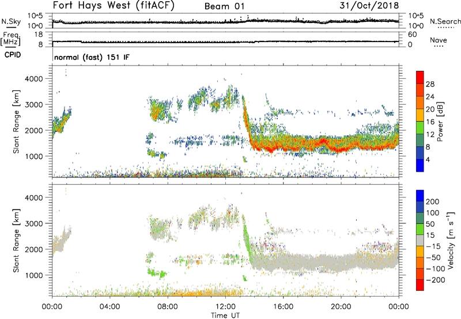This screenshot has height=319, width=461.
Task: Click the 'Fort Hays West (fitACF)' title
Action: click(114, 6)
